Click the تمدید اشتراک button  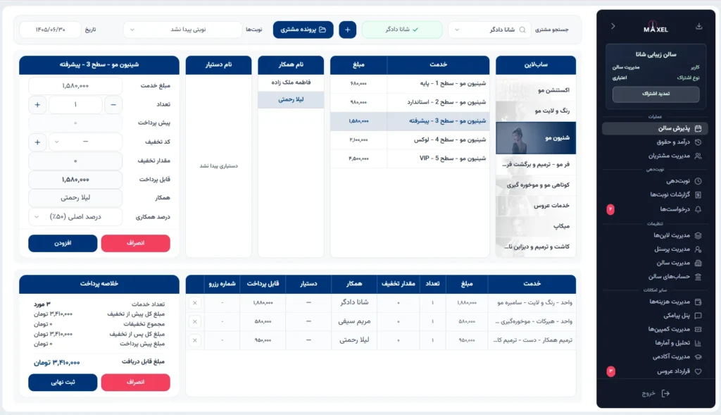point(656,94)
